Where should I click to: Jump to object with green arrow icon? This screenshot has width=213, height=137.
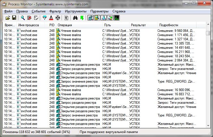[82, 18]
